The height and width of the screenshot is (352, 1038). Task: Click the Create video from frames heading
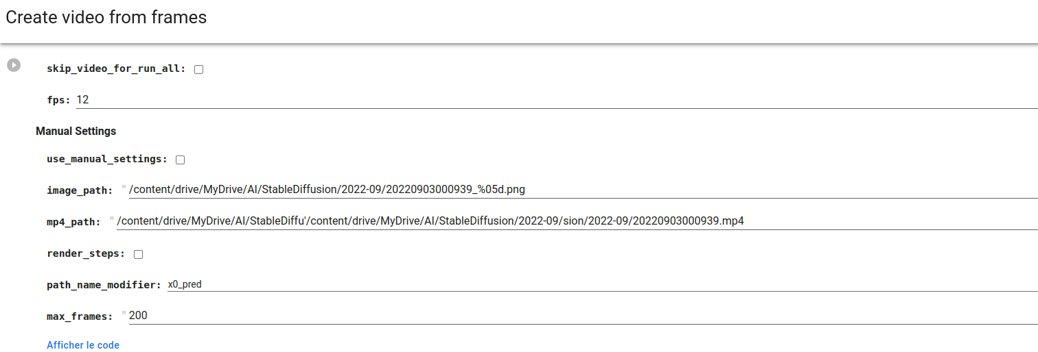(106, 18)
